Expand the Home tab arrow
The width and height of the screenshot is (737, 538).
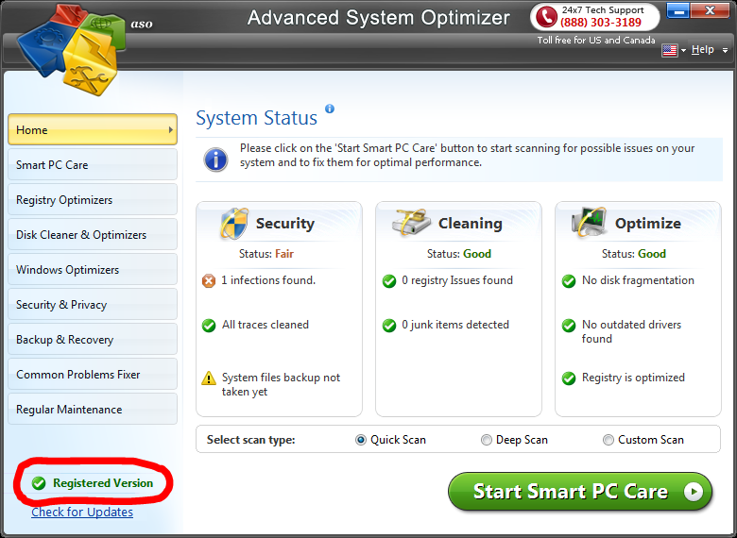click(x=171, y=130)
